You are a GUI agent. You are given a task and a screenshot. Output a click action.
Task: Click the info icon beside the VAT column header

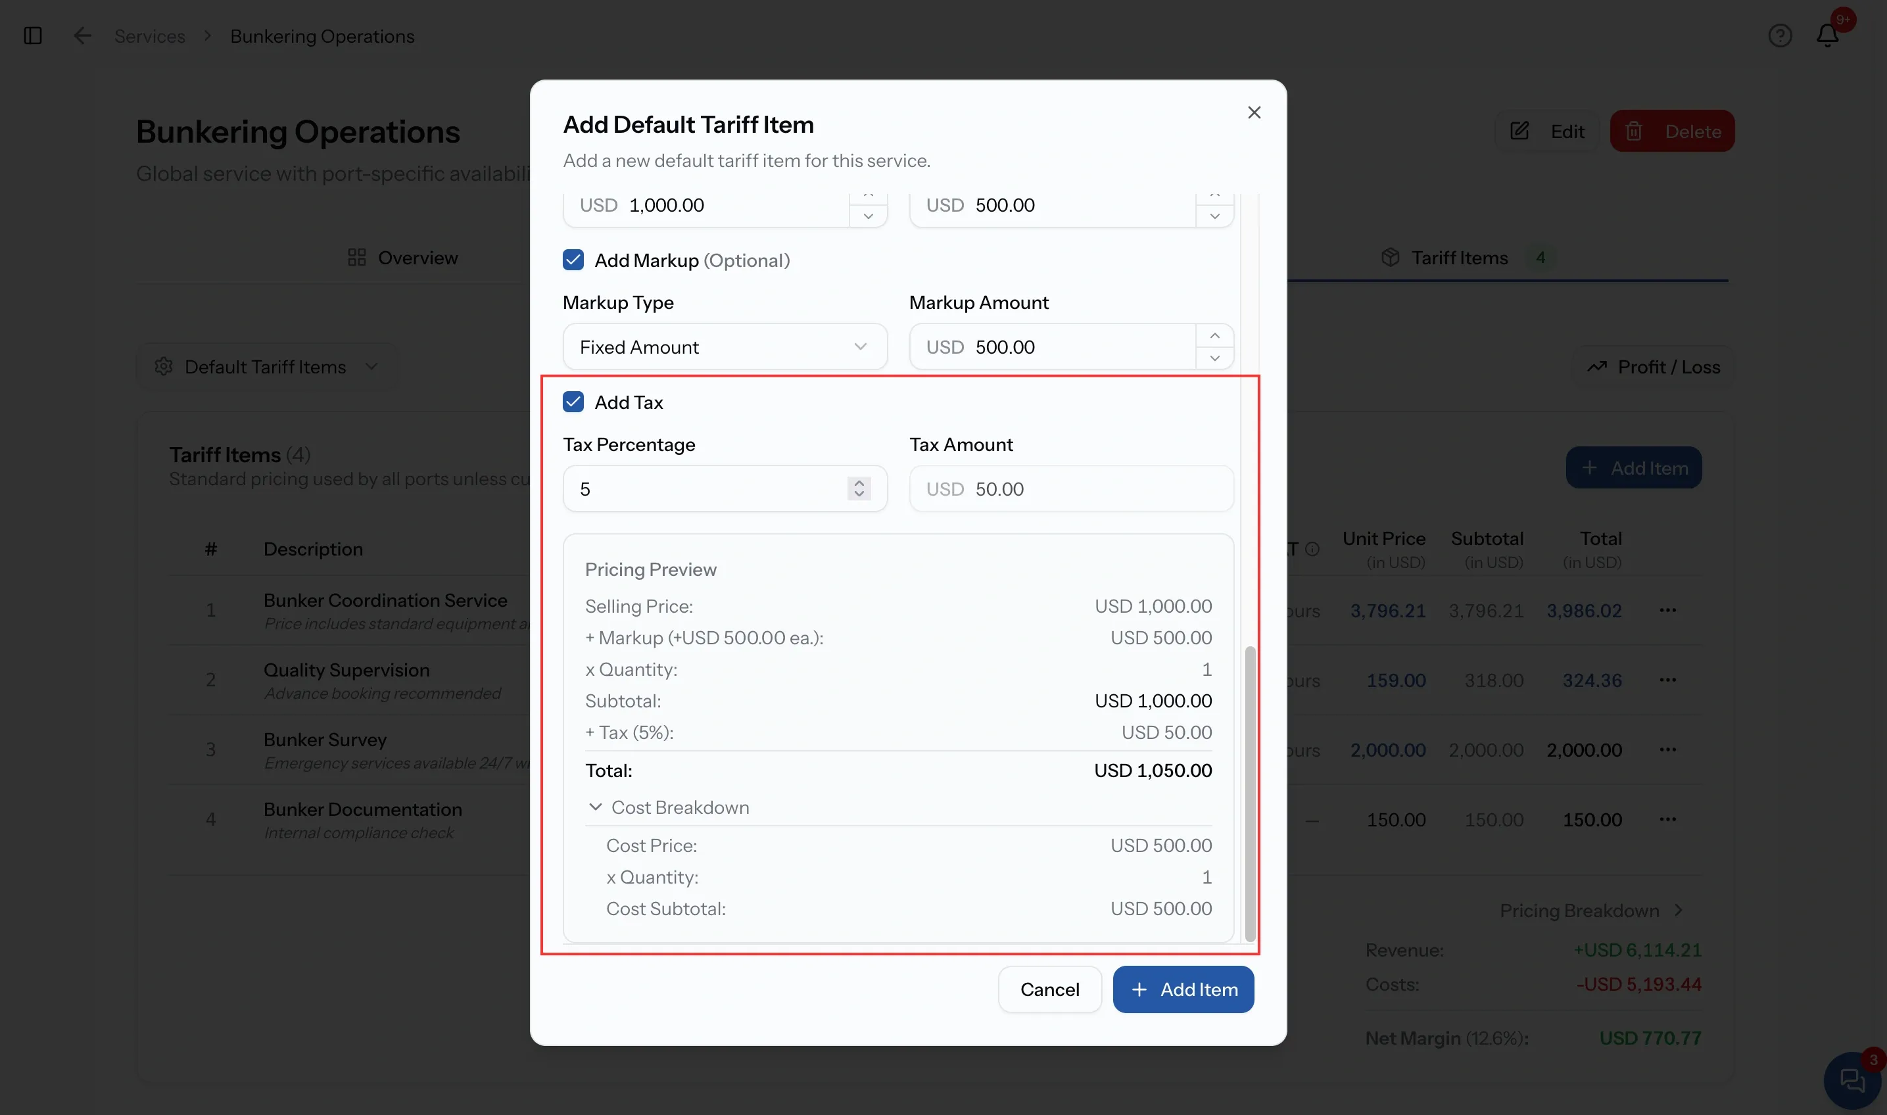click(x=1312, y=549)
